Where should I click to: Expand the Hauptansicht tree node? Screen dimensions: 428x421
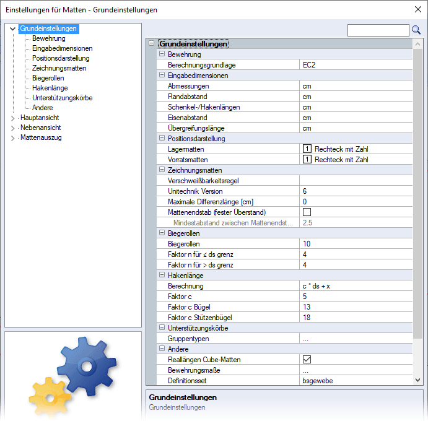click(12, 118)
